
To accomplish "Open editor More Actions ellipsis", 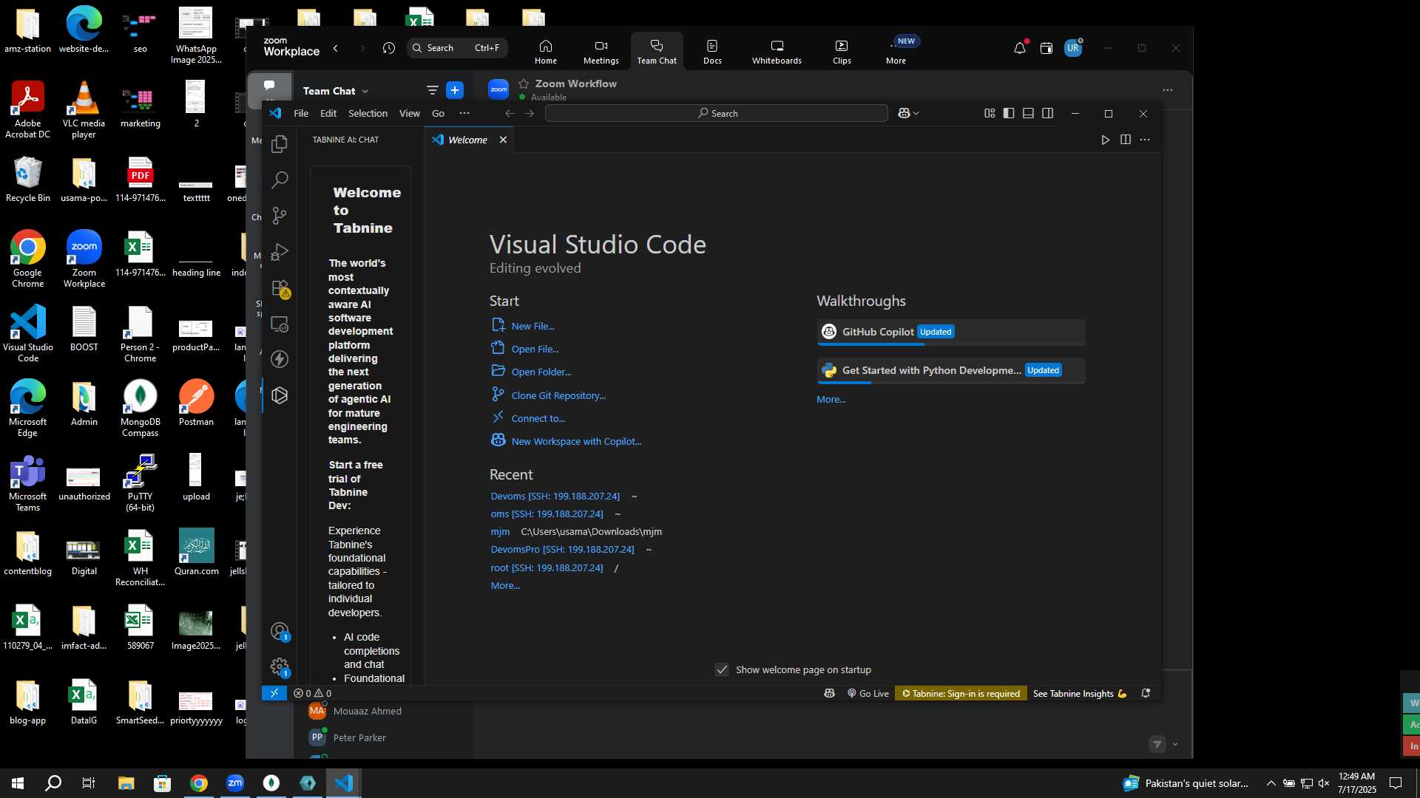I will pos(1145,140).
